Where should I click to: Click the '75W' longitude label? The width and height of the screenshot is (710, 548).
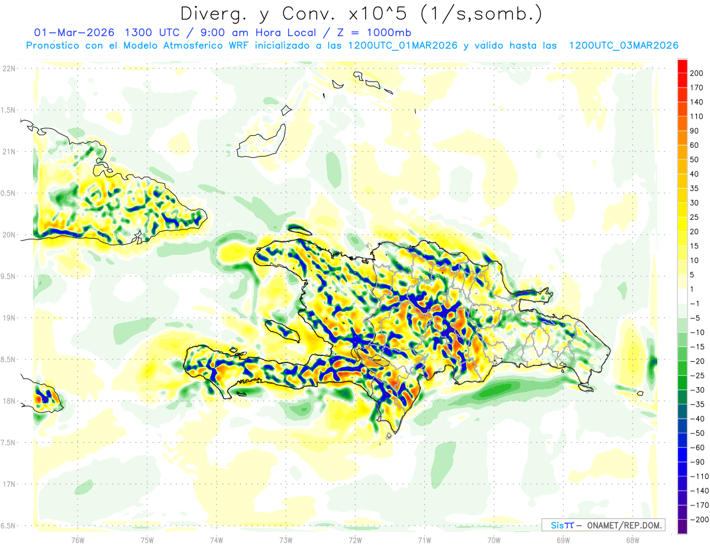[147, 540]
